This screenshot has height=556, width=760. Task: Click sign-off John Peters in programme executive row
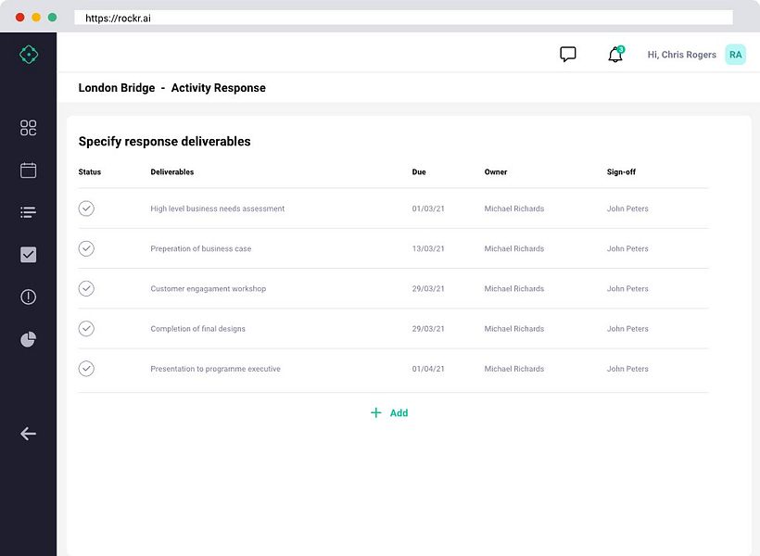click(x=627, y=369)
